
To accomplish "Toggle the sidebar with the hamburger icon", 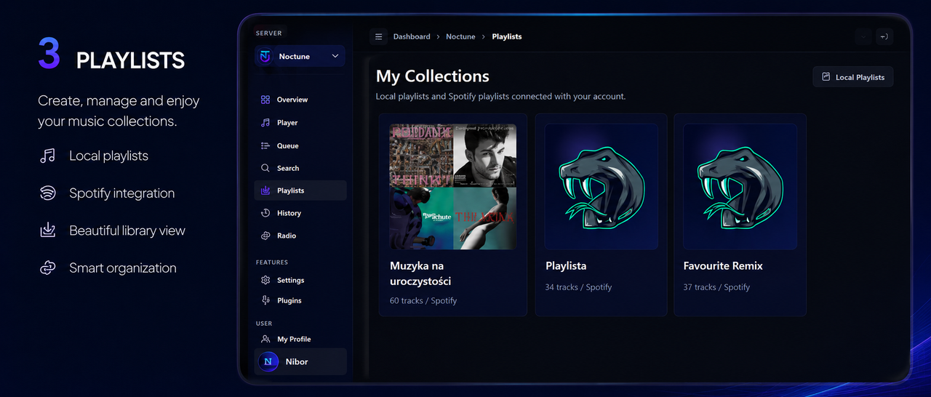I will coord(378,36).
